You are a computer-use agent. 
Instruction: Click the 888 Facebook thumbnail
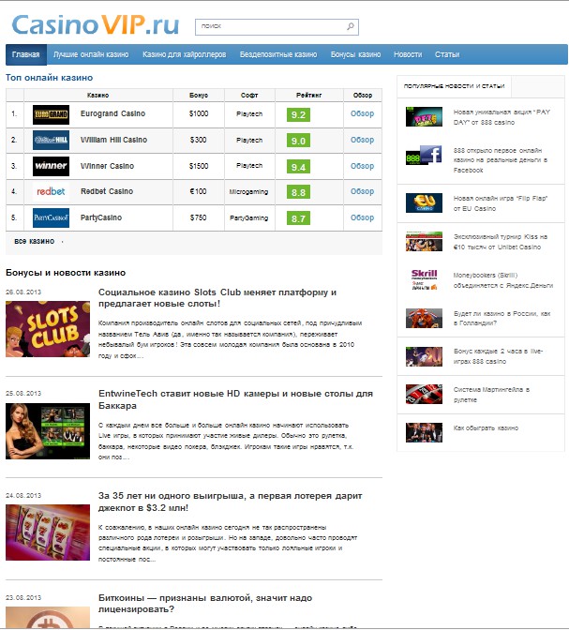pos(424,155)
